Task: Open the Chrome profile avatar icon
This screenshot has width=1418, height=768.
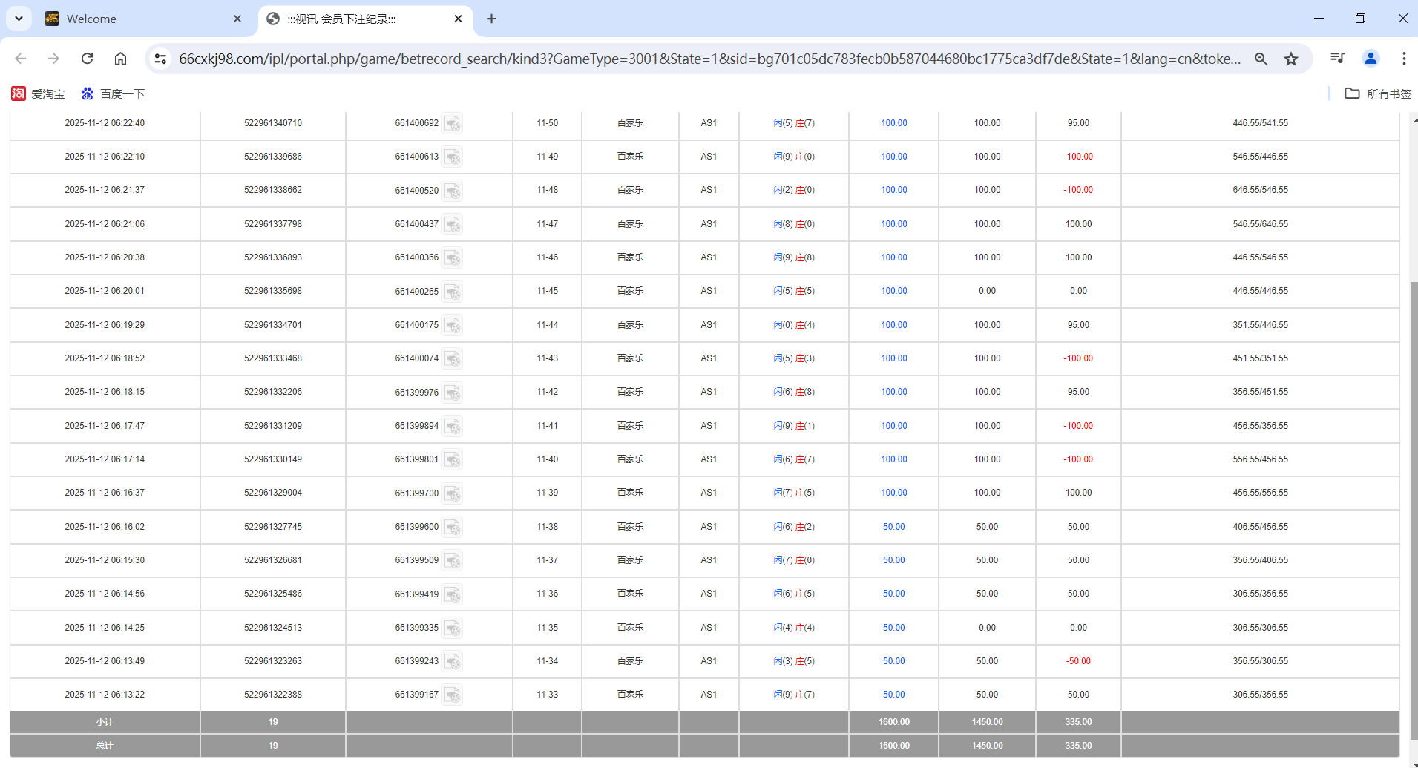Action: 1371,59
